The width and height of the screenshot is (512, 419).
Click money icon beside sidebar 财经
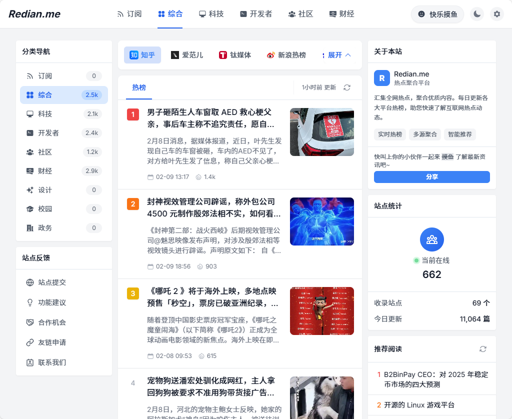click(x=30, y=171)
